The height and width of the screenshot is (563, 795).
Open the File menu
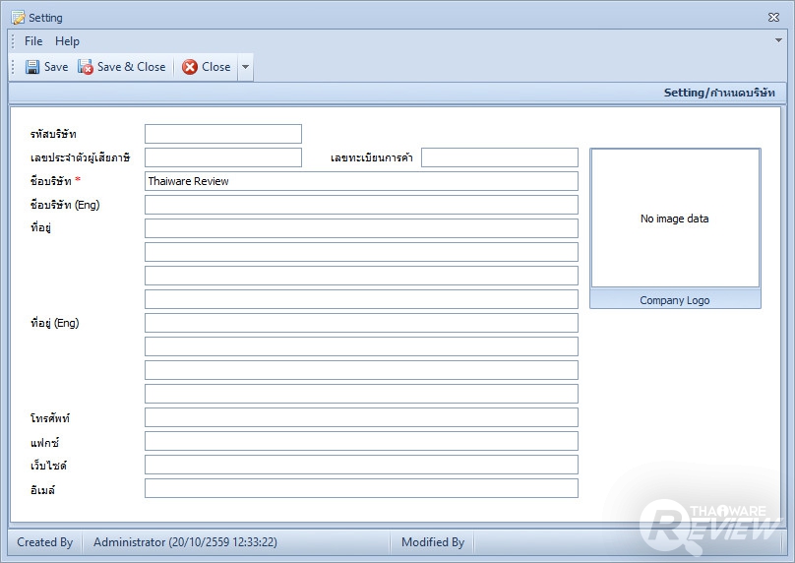point(33,41)
